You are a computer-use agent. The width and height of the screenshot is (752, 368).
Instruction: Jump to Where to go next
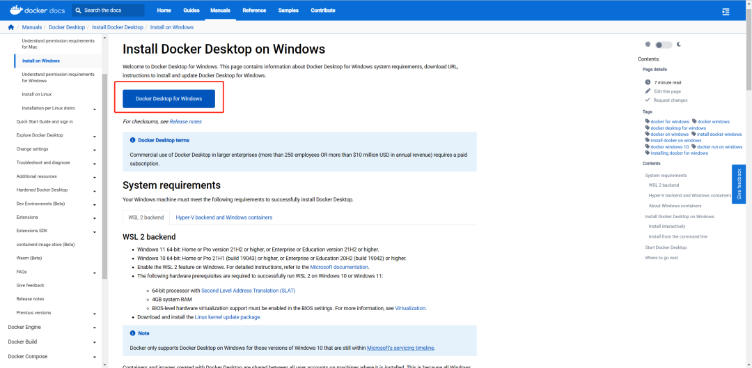tap(661, 258)
